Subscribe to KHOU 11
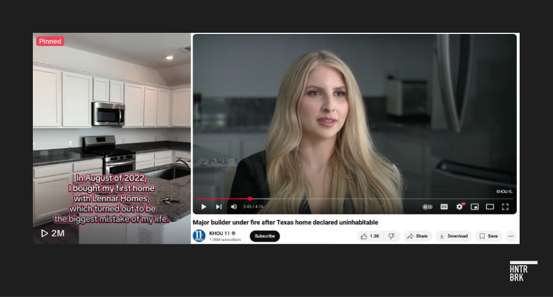 (265, 236)
